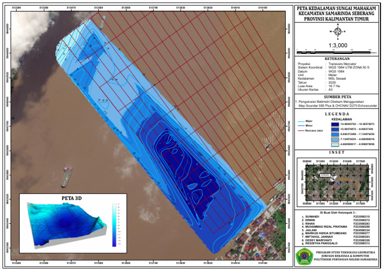383x271 pixels.
Task: Click the inset satellite location map
Action: (x=338, y=182)
